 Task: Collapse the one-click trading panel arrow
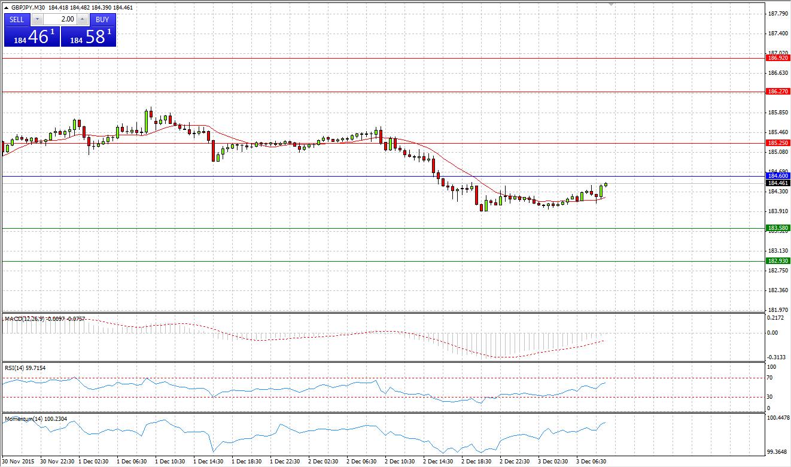(x=6, y=8)
